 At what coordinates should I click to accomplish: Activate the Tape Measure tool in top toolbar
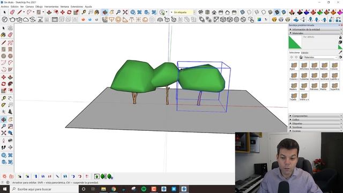point(84,12)
